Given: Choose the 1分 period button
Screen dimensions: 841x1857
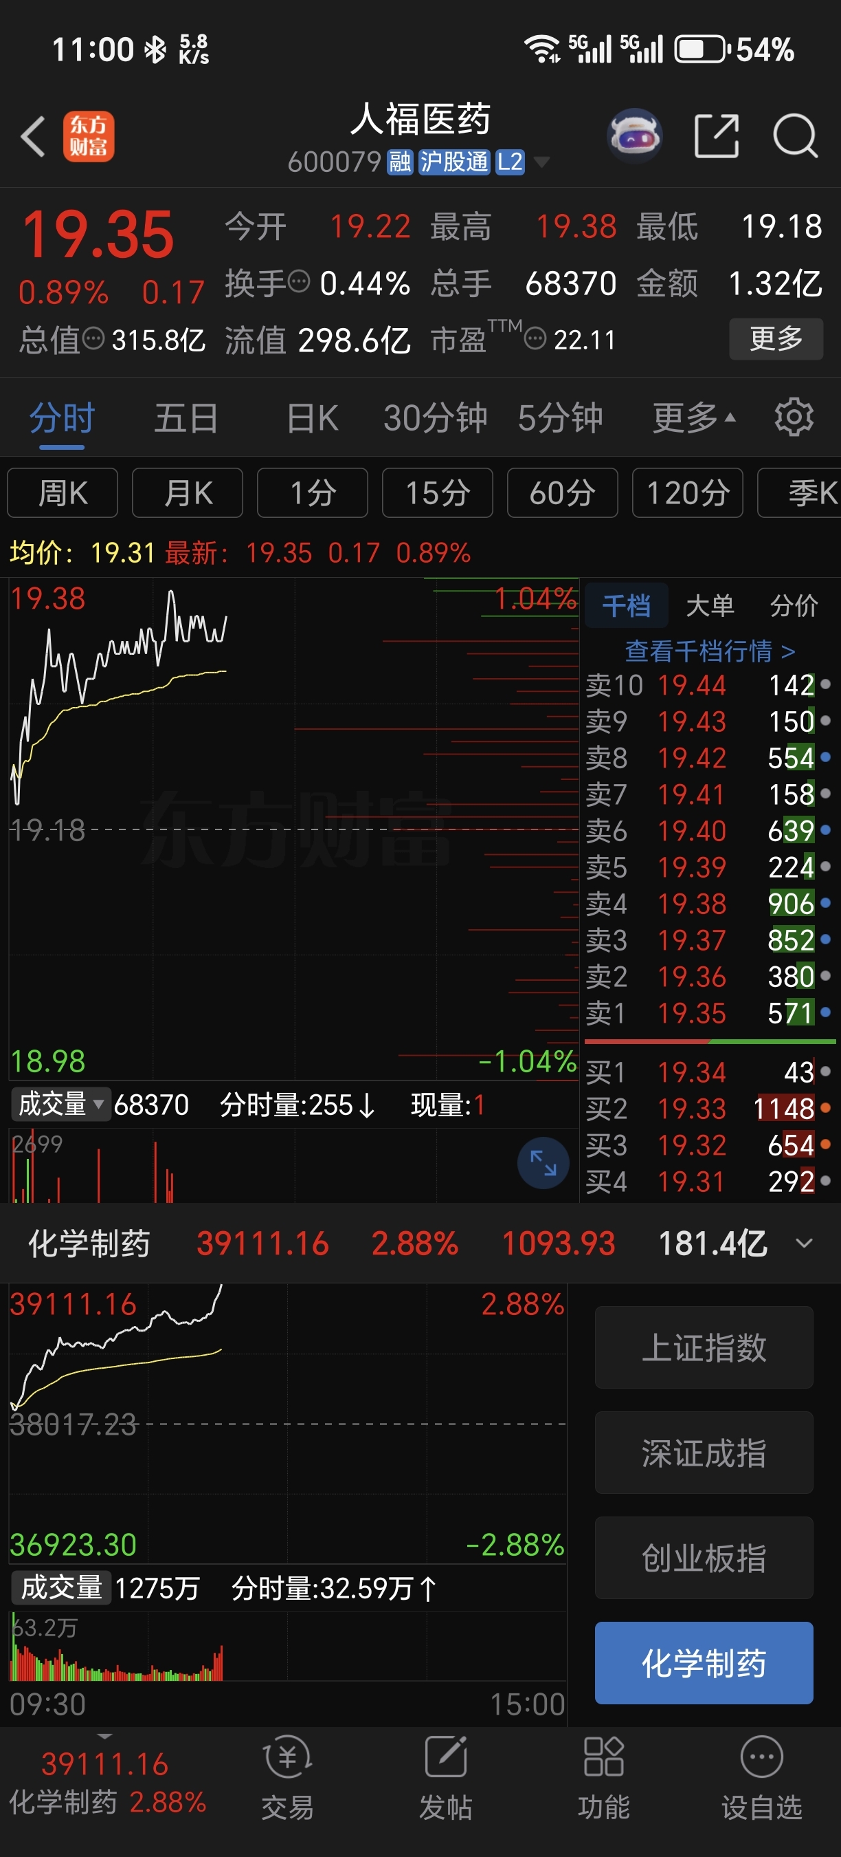Looking at the screenshot, I should pos(313,493).
